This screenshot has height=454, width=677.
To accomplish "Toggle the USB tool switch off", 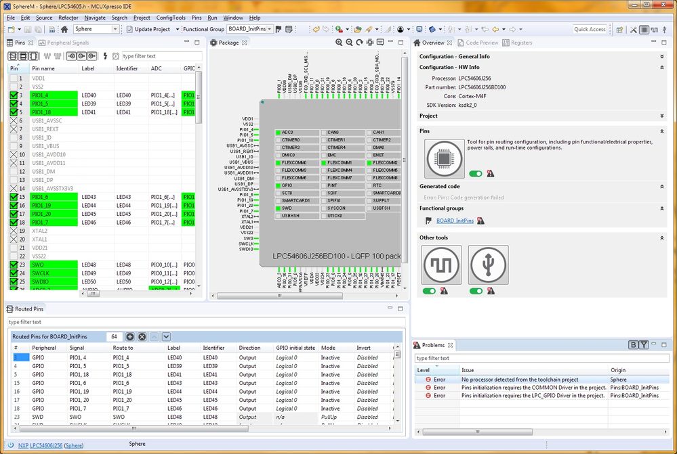I will click(475, 290).
